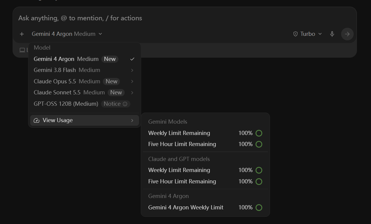Click the Gemini 4 Argon Weekly Limit progress ring

pos(259,208)
